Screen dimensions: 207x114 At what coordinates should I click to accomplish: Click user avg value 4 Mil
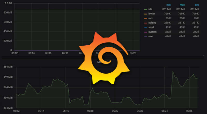pyautogui.click(x=196, y=36)
